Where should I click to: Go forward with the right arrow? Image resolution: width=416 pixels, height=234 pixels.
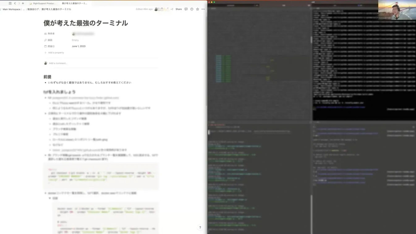(x=19, y=4)
